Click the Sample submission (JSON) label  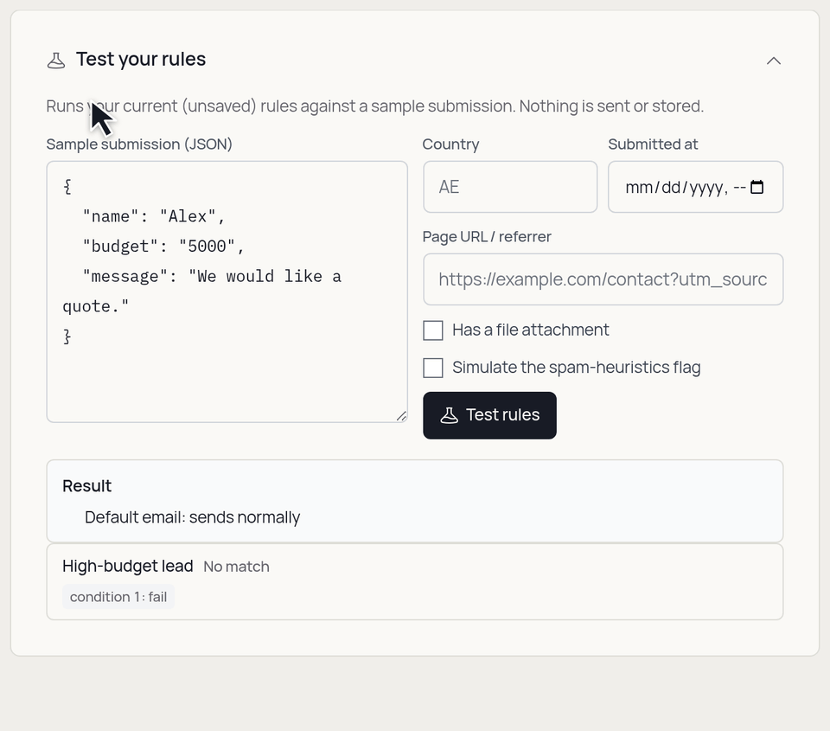pos(139,144)
